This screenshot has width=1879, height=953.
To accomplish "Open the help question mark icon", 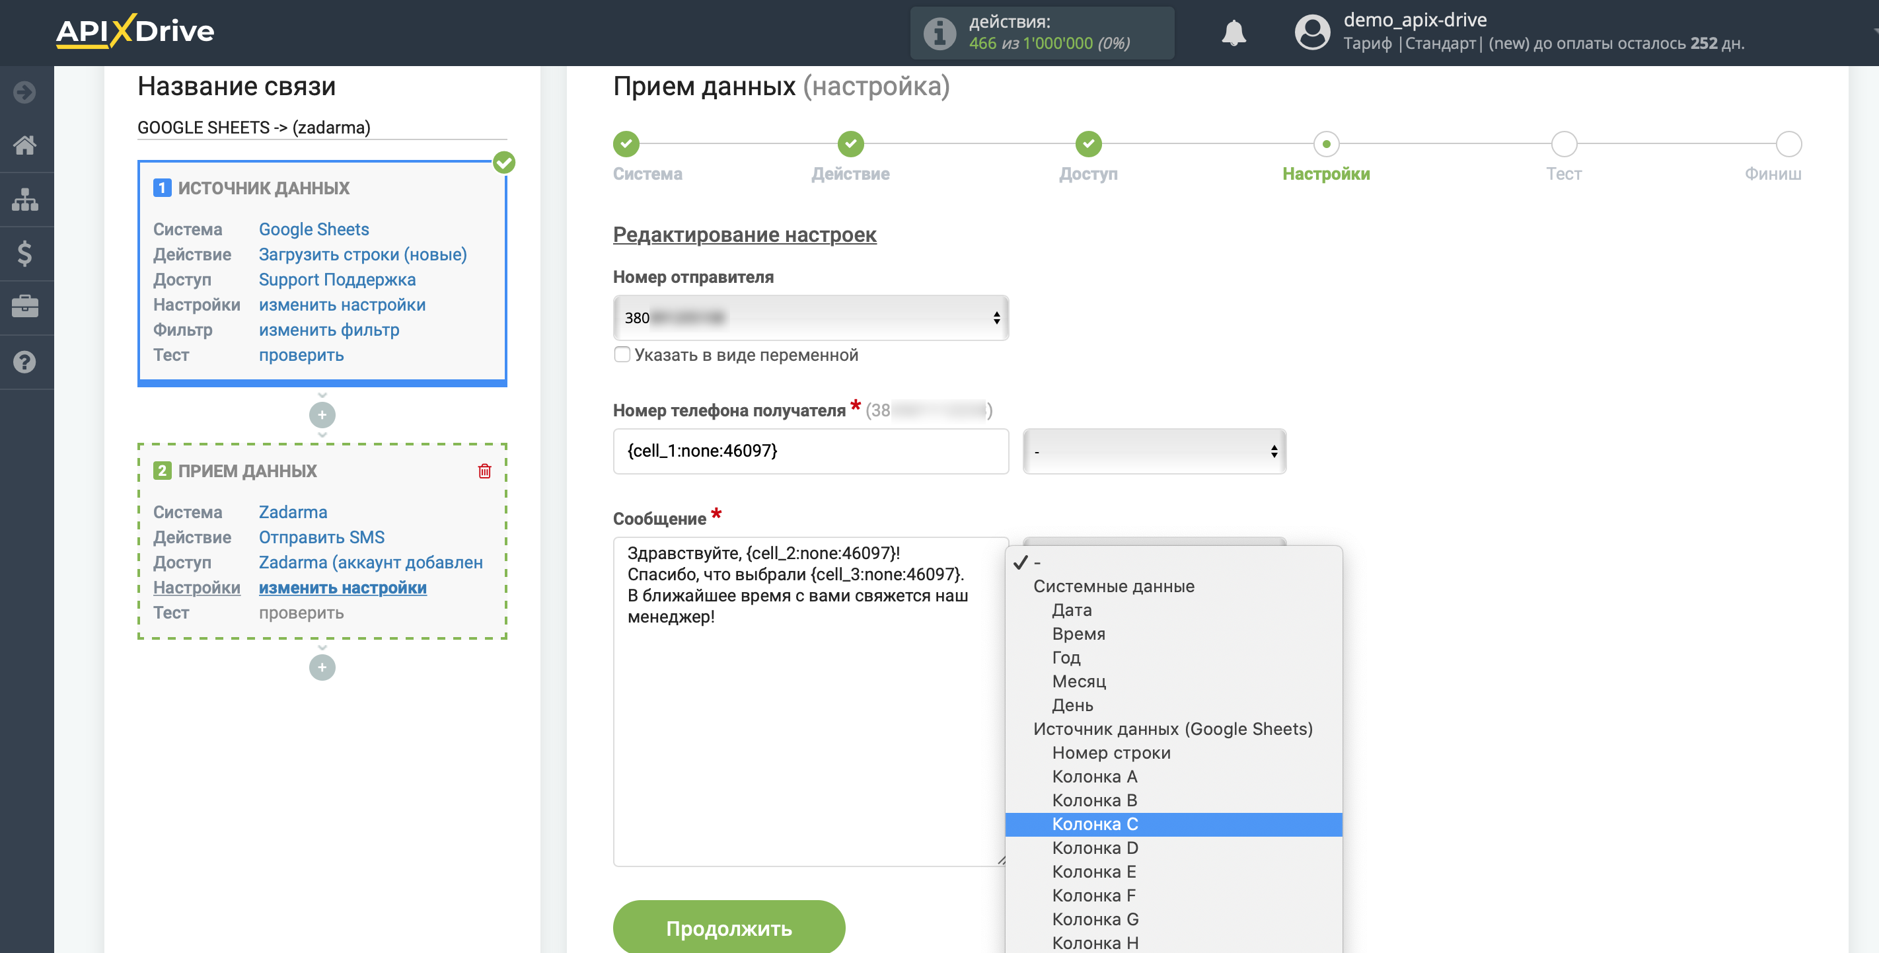I will (x=25, y=362).
